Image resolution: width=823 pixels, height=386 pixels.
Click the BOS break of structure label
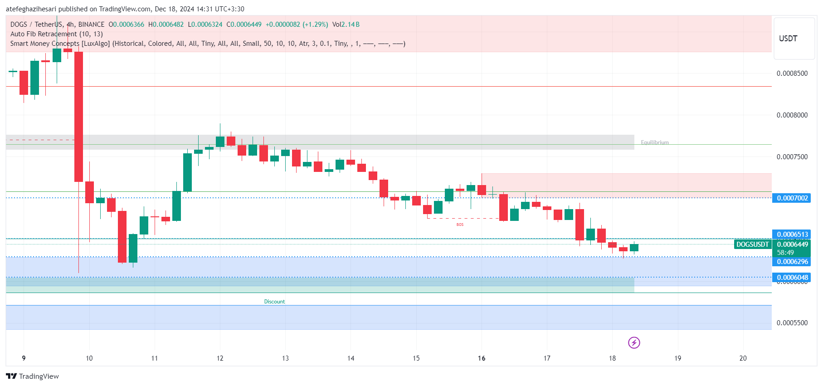click(460, 225)
